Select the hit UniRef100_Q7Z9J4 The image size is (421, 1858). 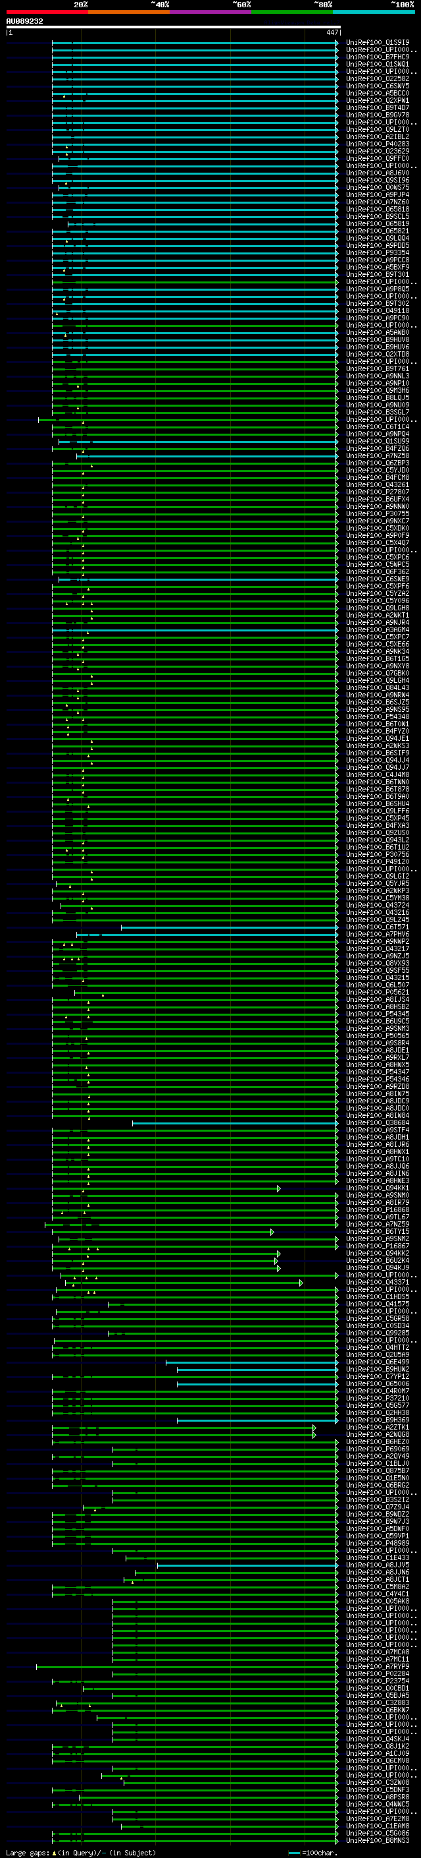pos(378,1507)
